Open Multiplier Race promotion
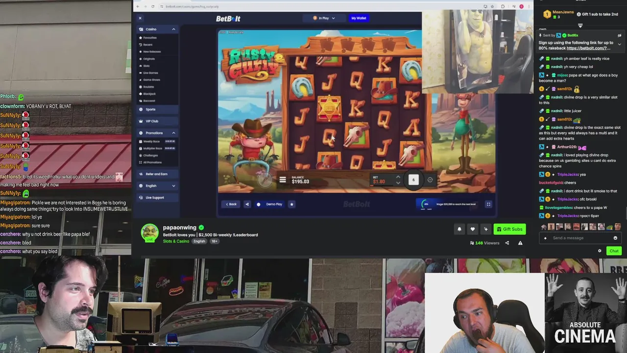This screenshot has width=627, height=353. [x=157, y=148]
